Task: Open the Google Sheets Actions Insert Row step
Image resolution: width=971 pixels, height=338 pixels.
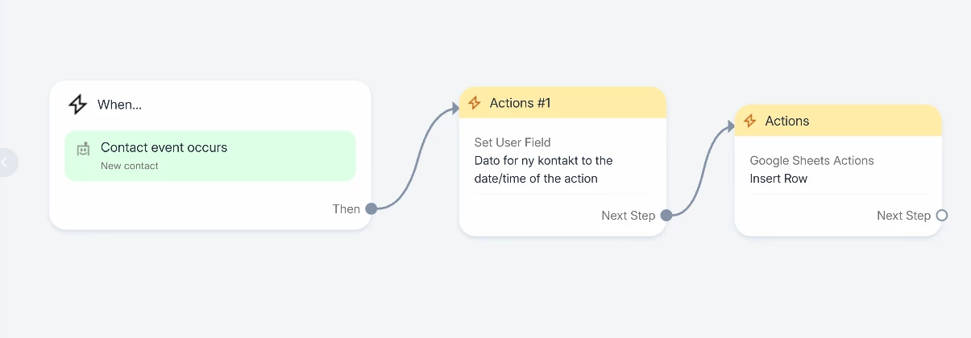Action: tap(838, 170)
